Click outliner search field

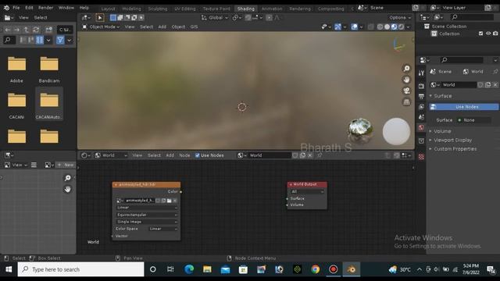point(472,17)
